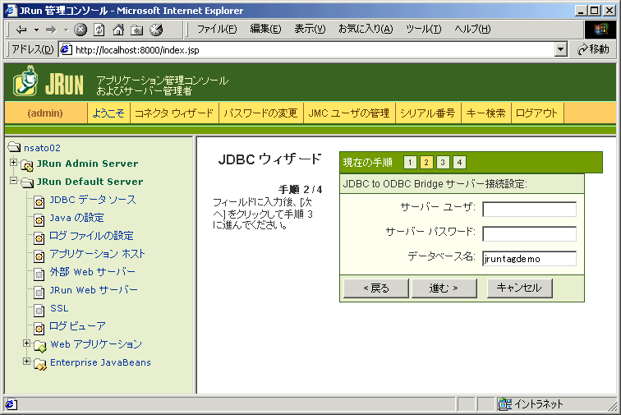Open パスワードの変更 page
The height and width of the screenshot is (415, 621).
point(260,113)
